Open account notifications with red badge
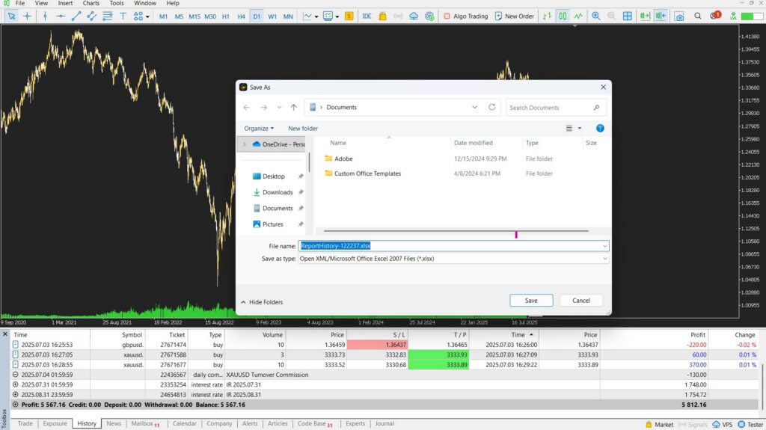Viewport: 766px width, 430px height. (716, 16)
